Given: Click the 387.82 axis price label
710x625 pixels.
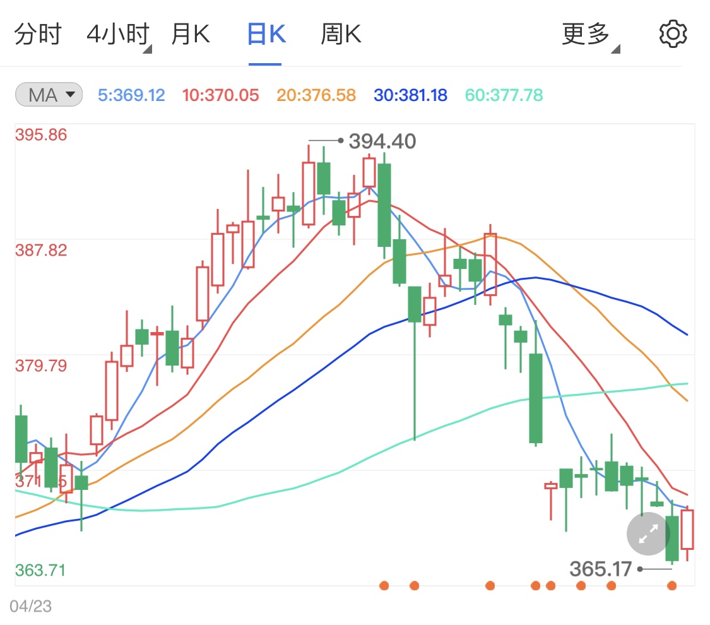Looking at the screenshot, I should pos(41,251).
